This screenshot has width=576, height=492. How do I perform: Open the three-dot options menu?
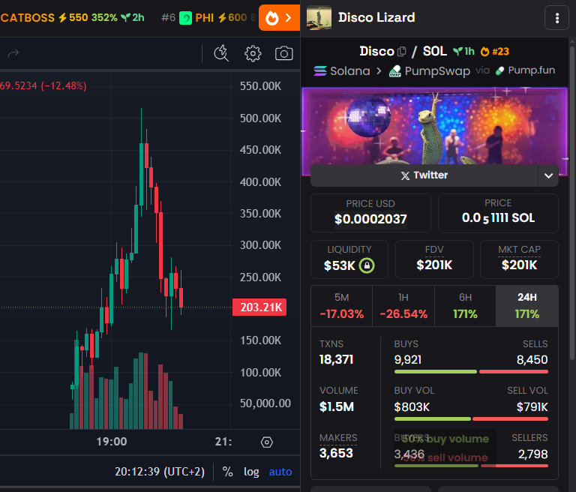(557, 18)
